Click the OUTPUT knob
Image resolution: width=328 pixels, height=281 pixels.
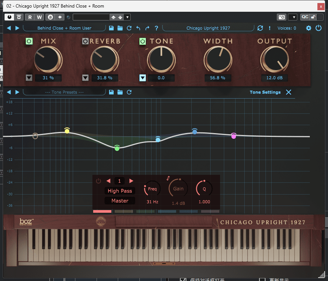click(x=275, y=59)
